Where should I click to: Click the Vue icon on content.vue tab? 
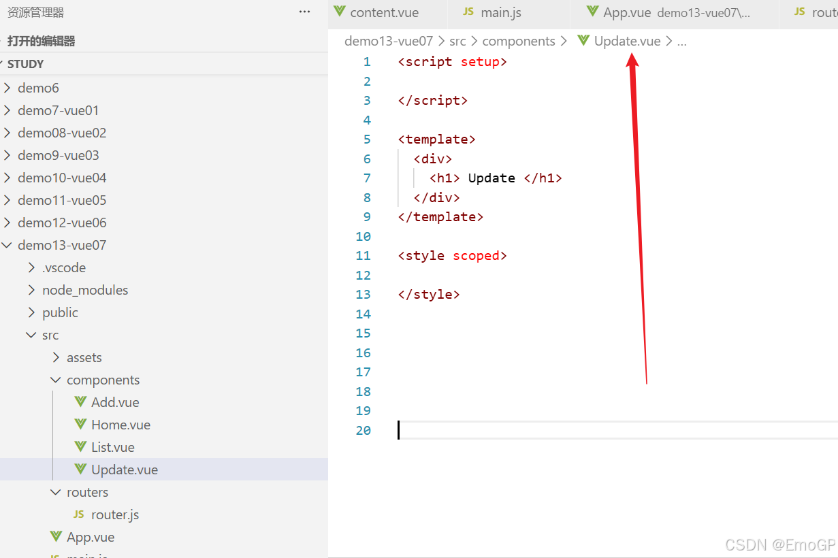tap(340, 12)
